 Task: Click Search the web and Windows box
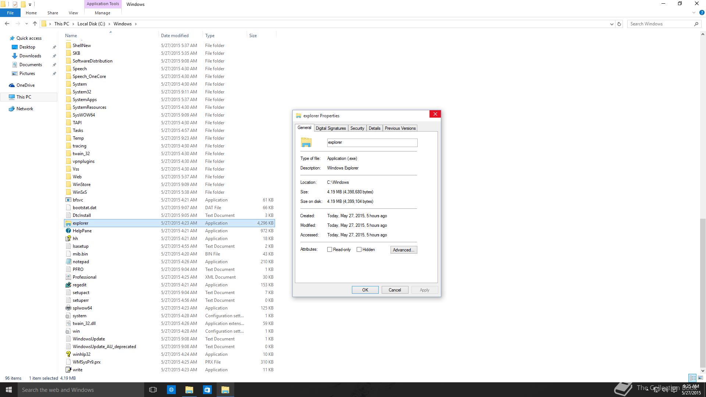[x=81, y=390]
